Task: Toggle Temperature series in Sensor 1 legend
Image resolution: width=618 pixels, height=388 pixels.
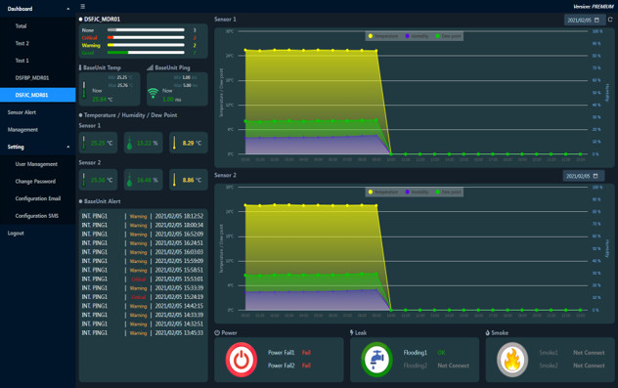Action: coord(383,36)
